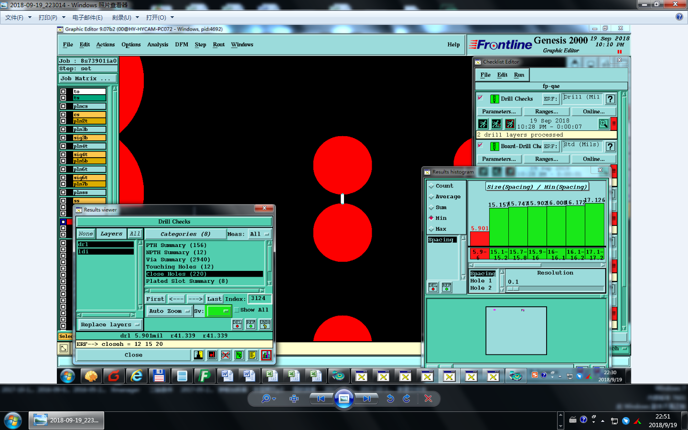This screenshot has height=430, width=688.
Task: Click Parameters button under Drill Checks
Action: coord(499,112)
